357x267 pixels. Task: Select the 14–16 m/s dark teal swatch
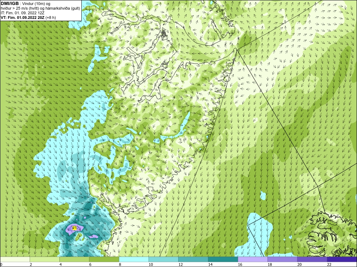[x=223, y=259]
